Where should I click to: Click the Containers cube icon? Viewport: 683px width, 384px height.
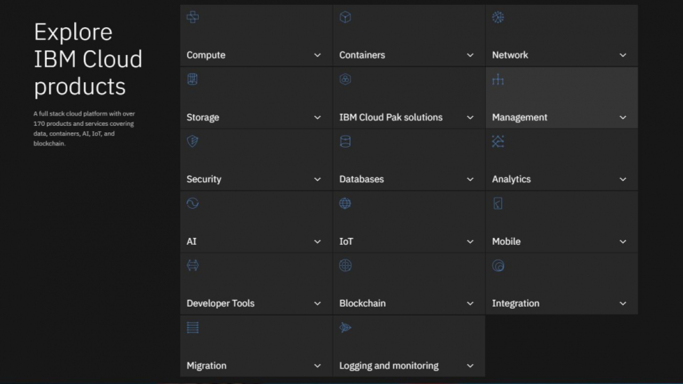345,18
